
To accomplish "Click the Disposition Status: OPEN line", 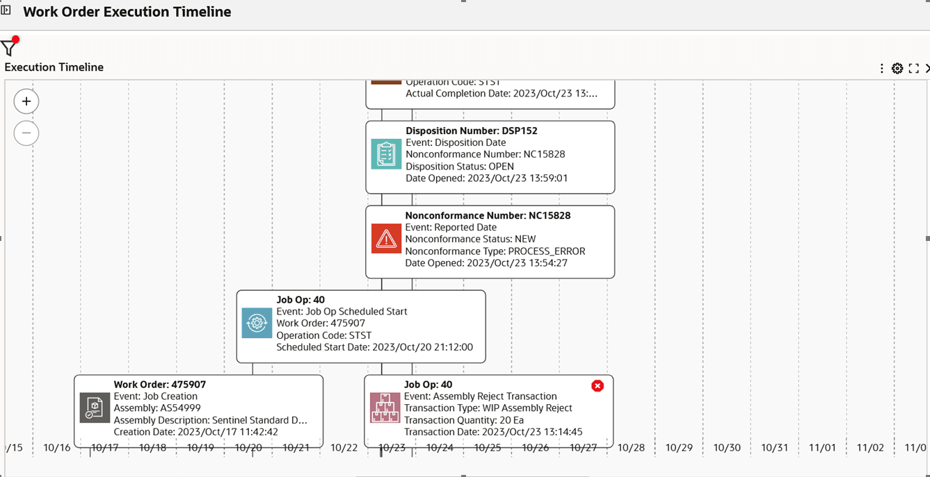I will (x=460, y=167).
